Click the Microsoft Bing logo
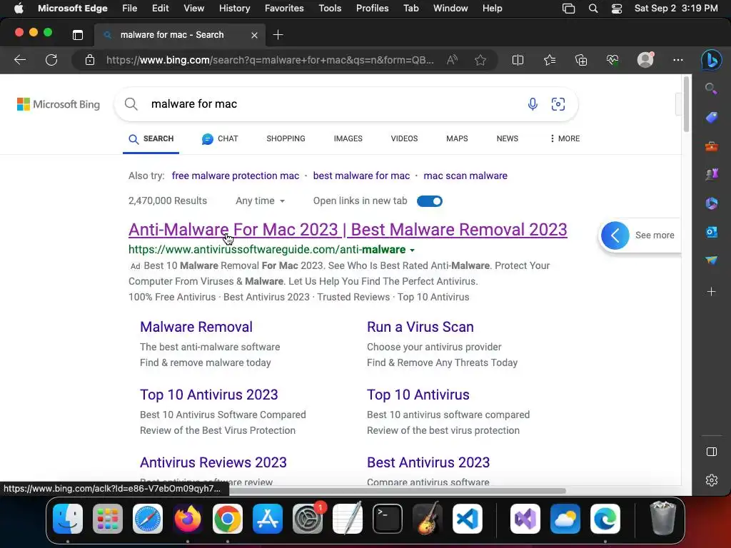The height and width of the screenshot is (548, 731). click(59, 104)
